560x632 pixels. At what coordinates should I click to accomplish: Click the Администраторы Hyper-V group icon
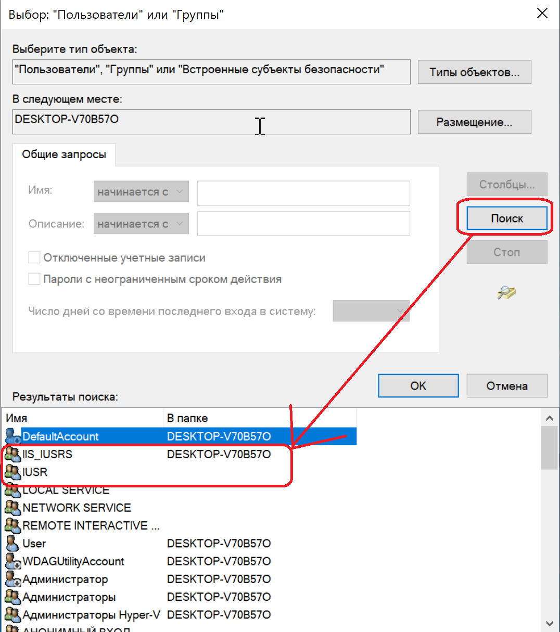point(13,615)
